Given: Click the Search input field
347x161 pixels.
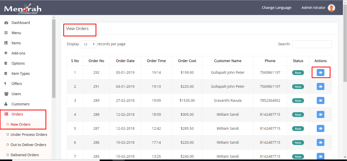Looking at the screenshot, I should click(x=312, y=44).
